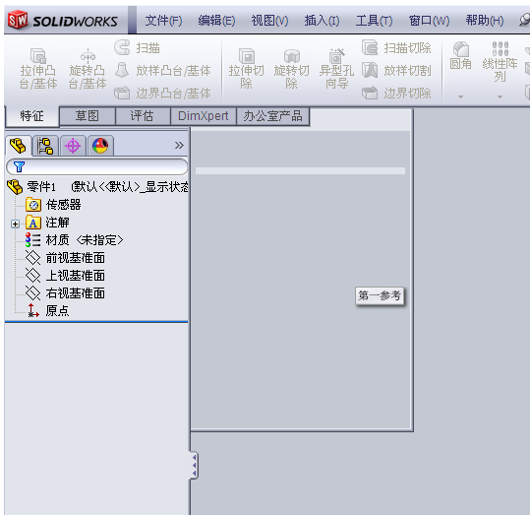Switch to the 办公室产品 tab
This screenshot has width=530, height=515.
click(x=272, y=116)
